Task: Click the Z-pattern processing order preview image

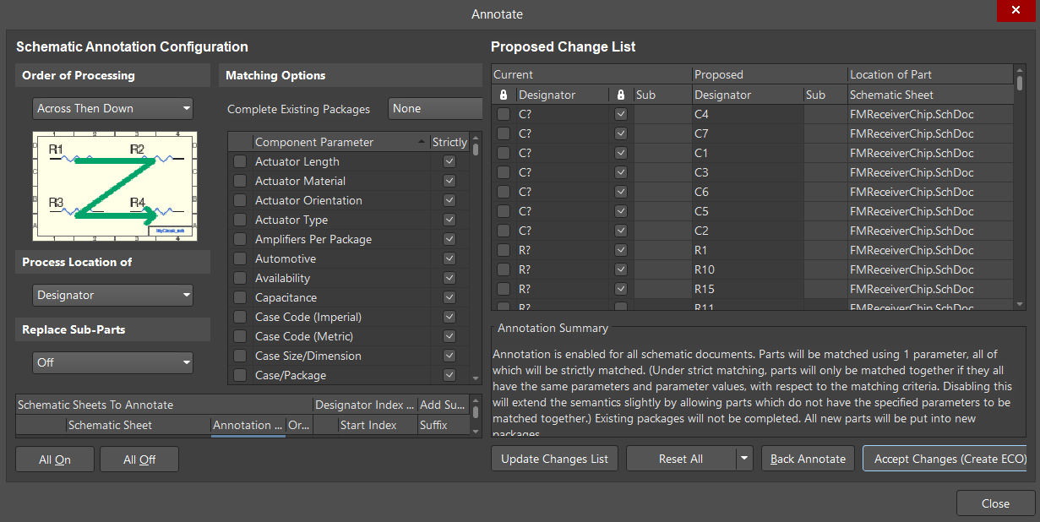Action: (x=114, y=187)
